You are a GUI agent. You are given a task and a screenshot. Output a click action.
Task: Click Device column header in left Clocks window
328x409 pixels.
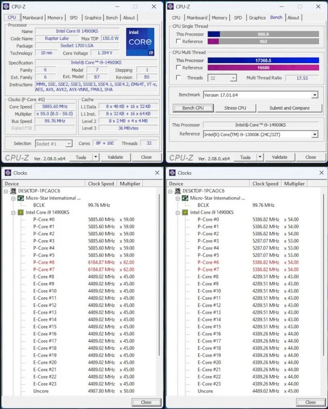click(x=44, y=184)
